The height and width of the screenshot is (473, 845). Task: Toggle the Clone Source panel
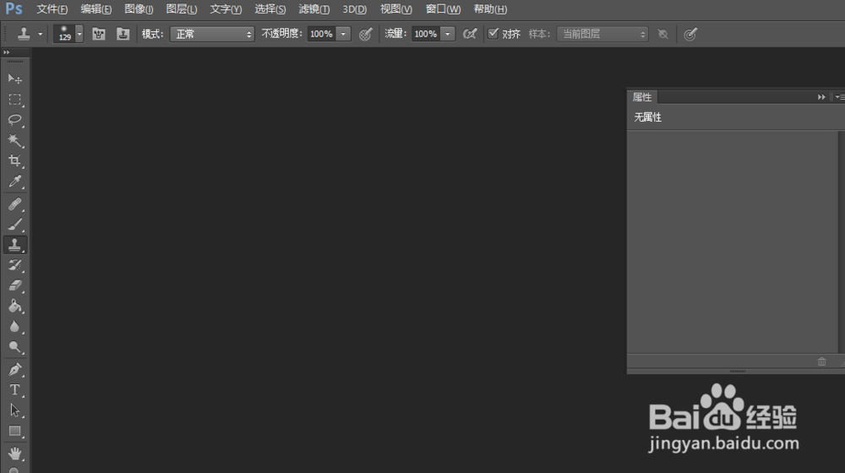tap(123, 34)
